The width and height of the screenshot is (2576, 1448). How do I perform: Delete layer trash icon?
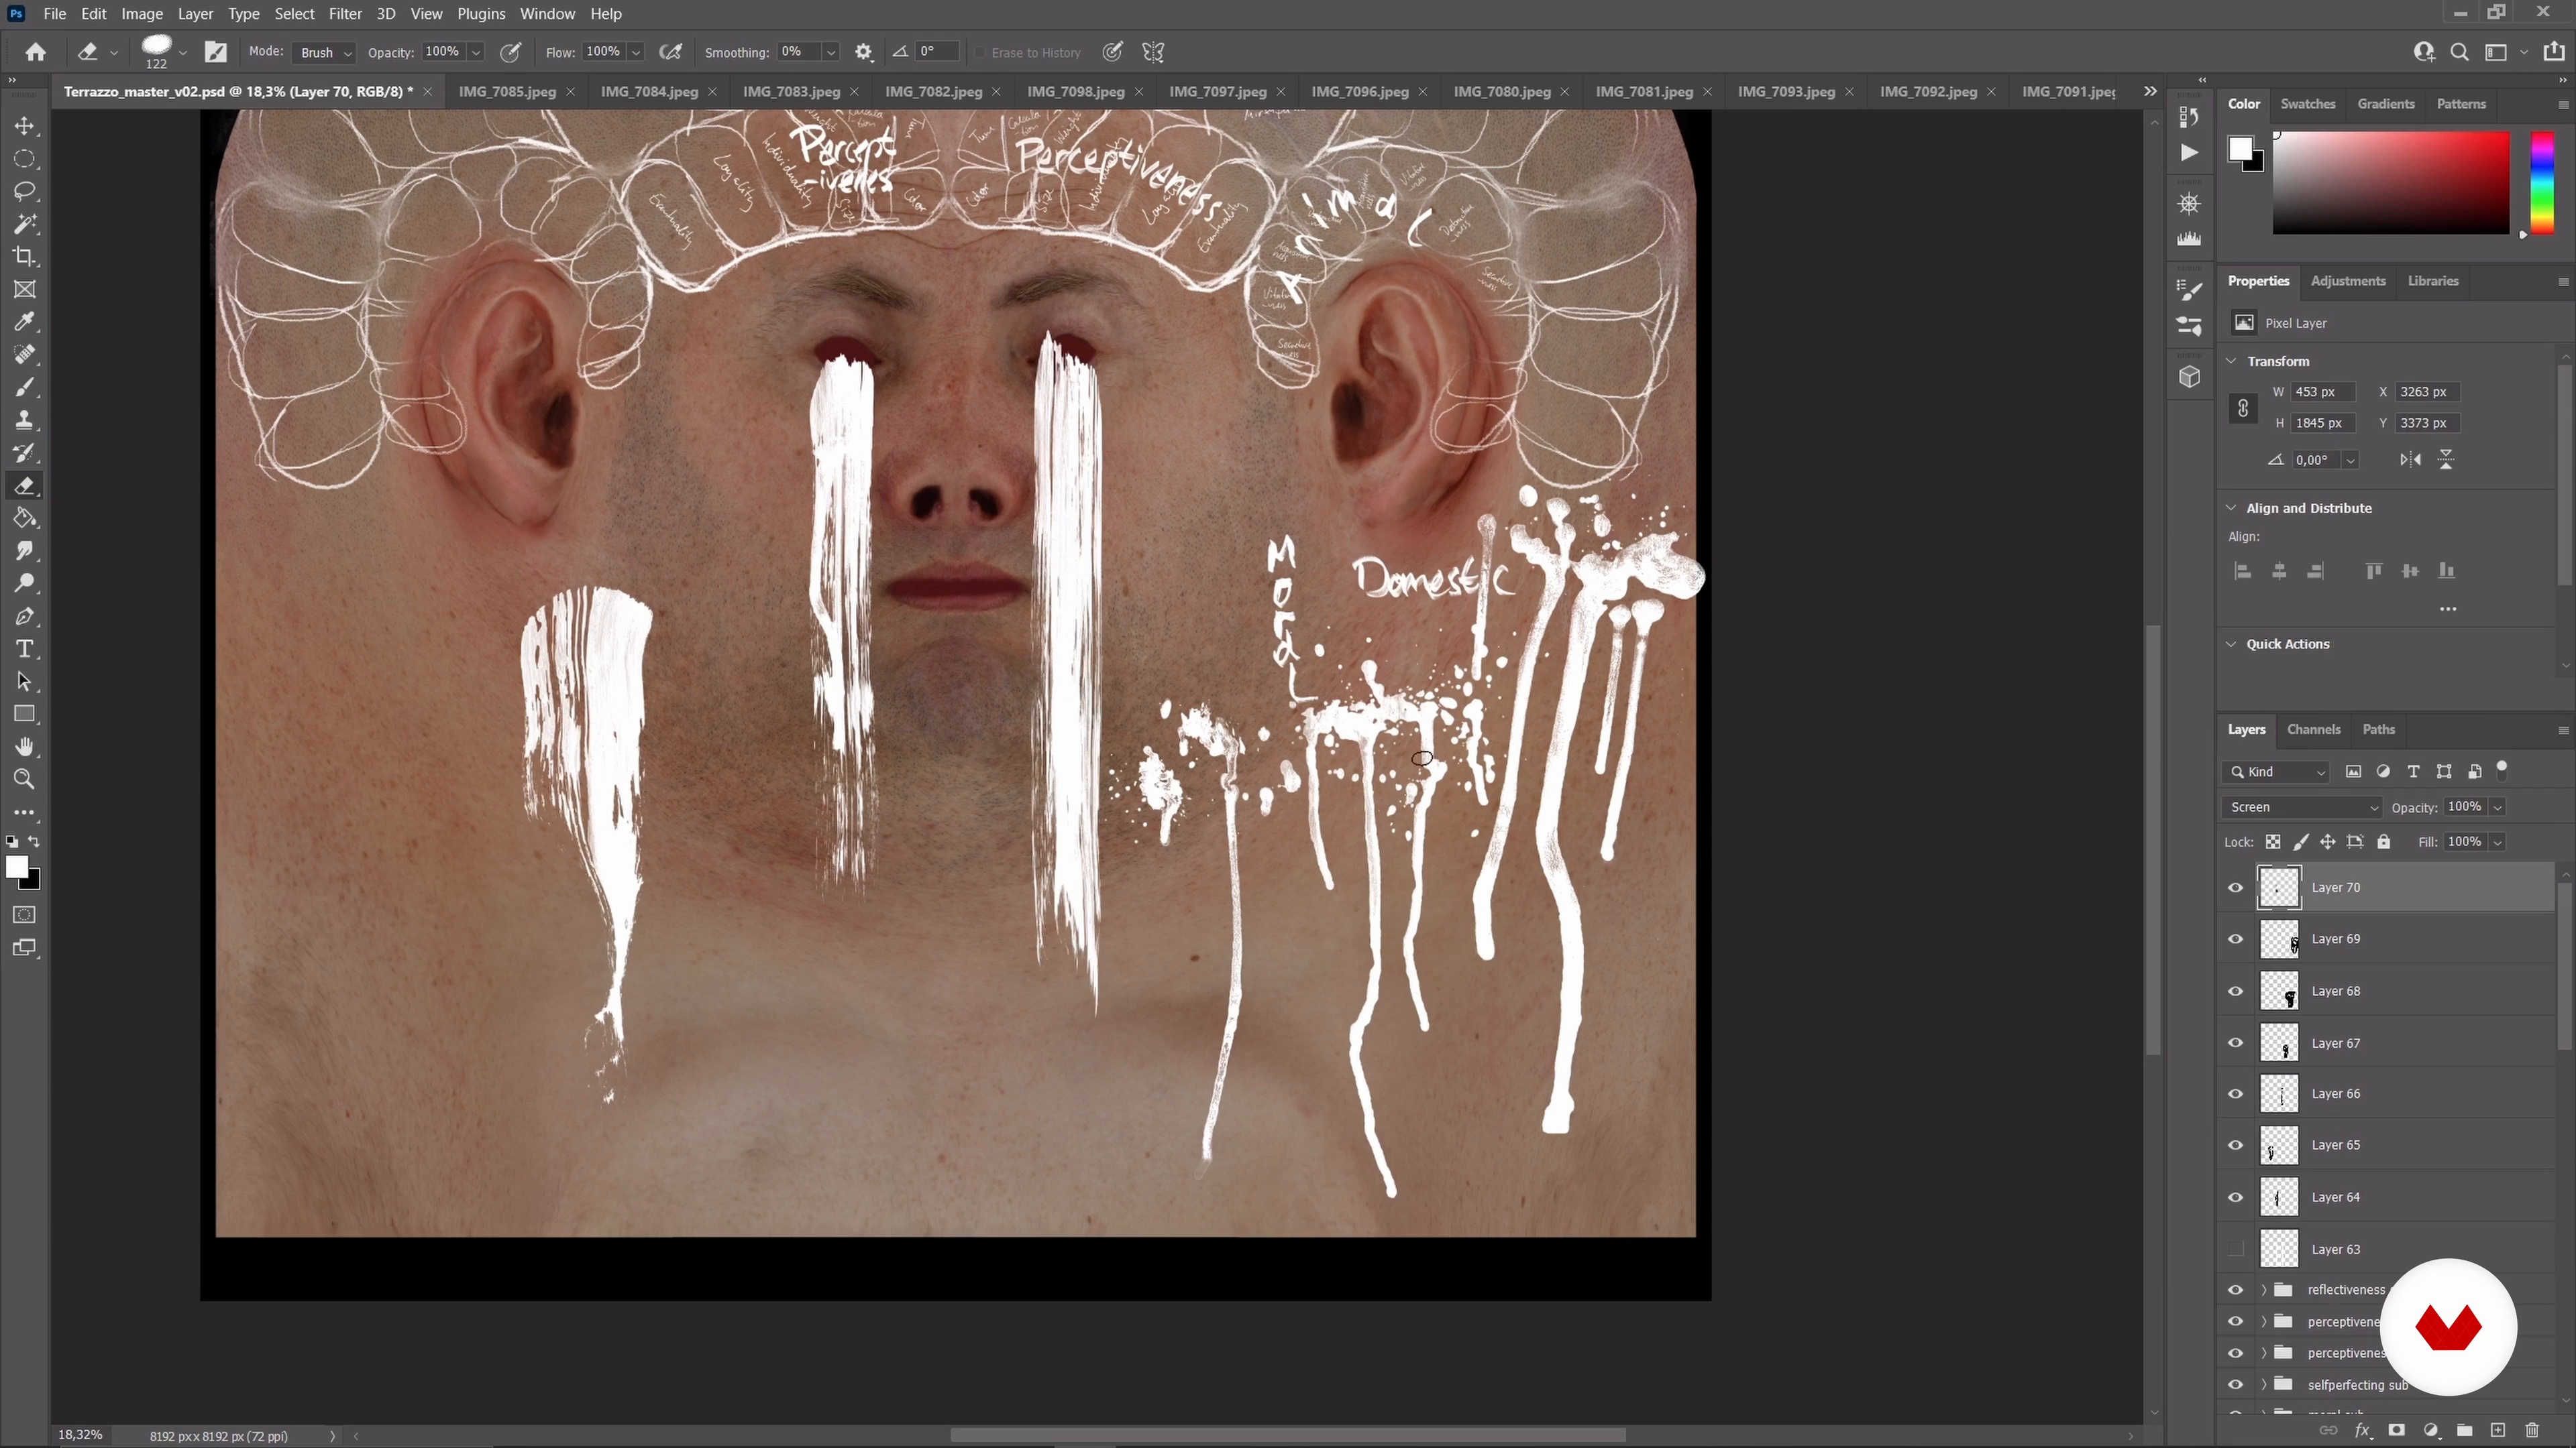click(2532, 1431)
